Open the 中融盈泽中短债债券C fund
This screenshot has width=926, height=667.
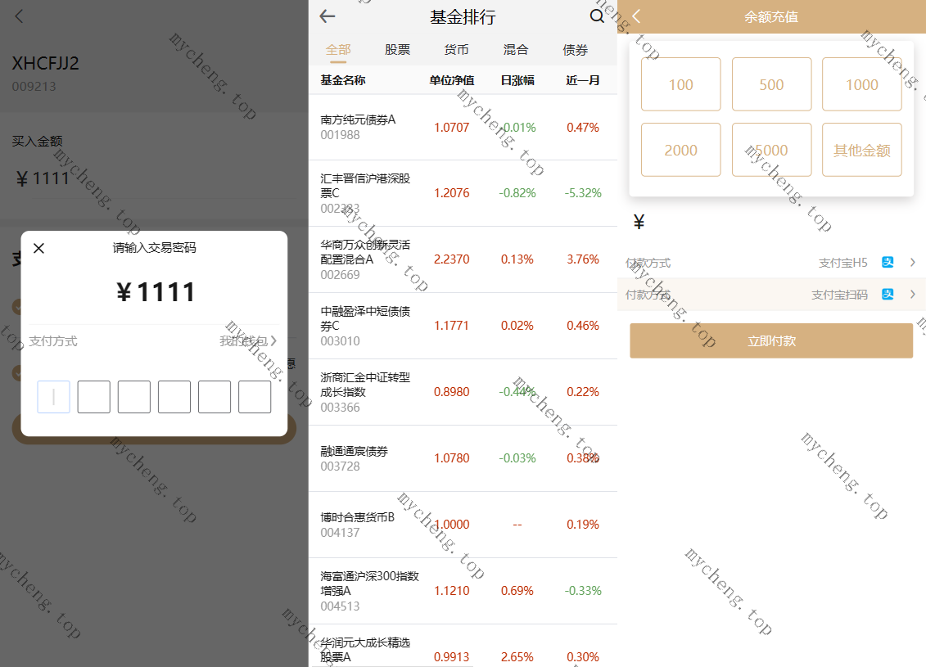tap(463, 326)
